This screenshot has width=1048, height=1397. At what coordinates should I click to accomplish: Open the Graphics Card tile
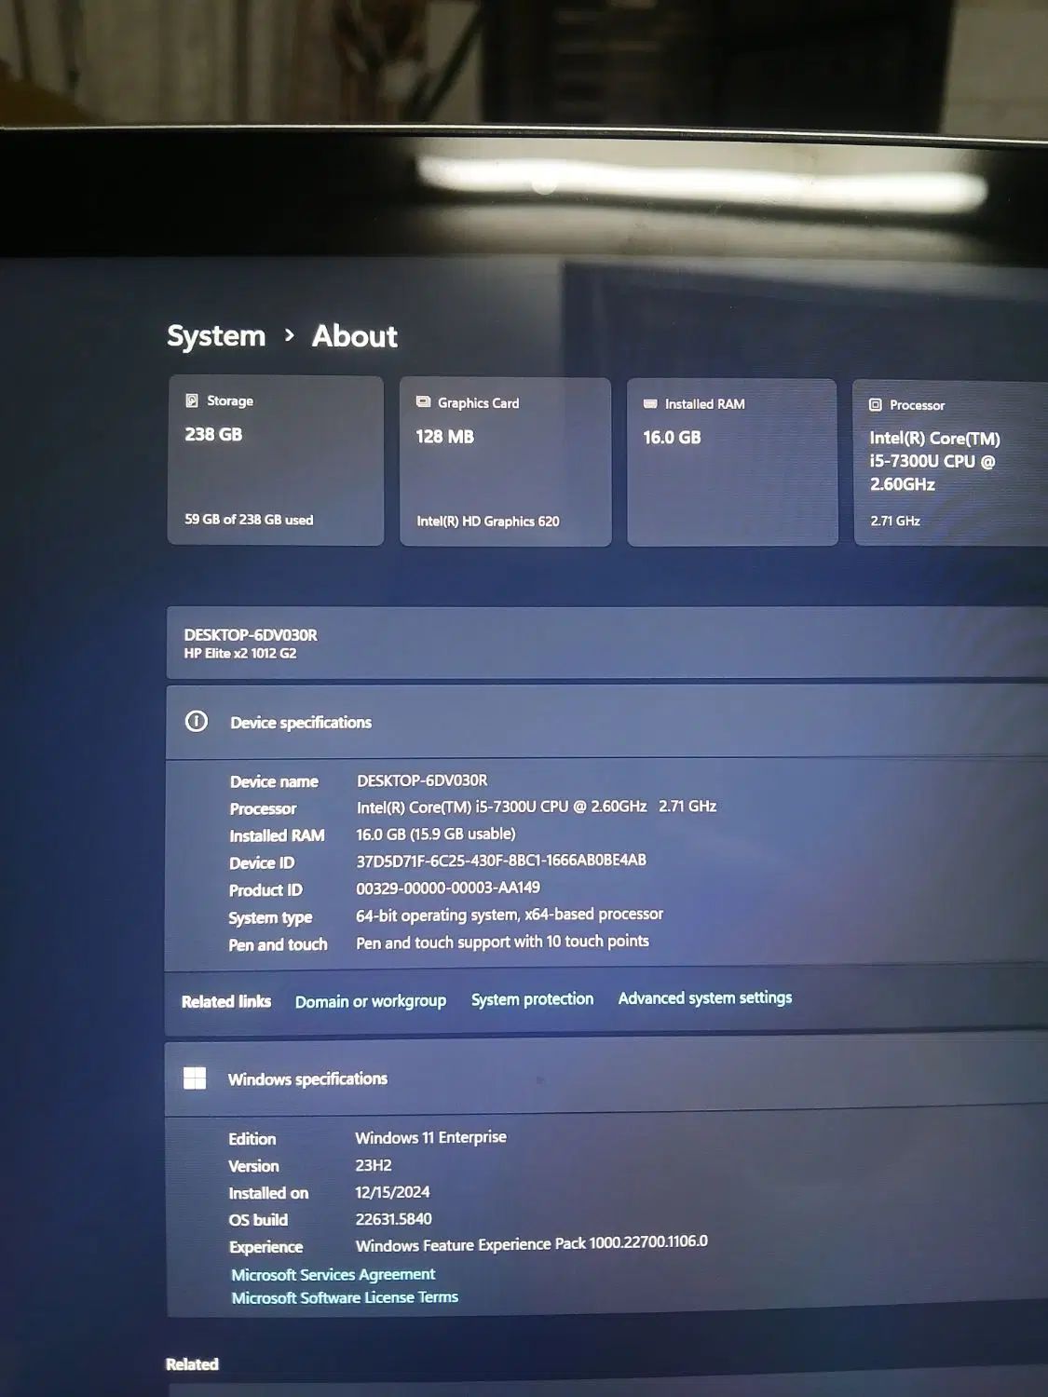pyautogui.click(x=506, y=462)
